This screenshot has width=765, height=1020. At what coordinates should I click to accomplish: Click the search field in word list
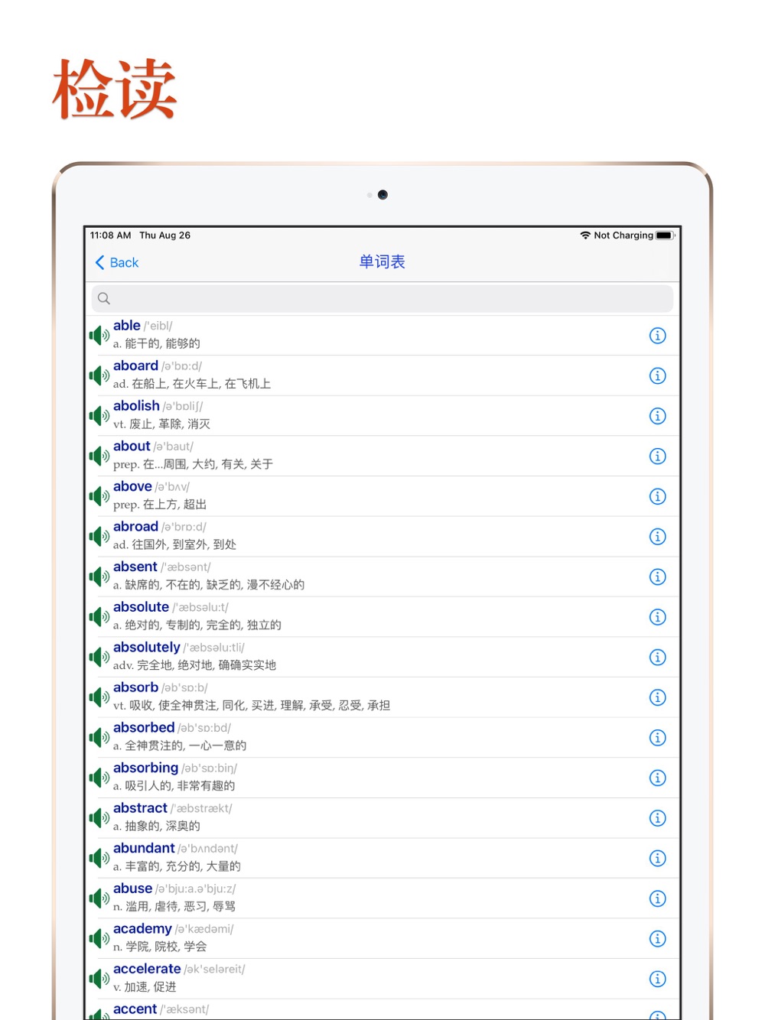tap(382, 298)
